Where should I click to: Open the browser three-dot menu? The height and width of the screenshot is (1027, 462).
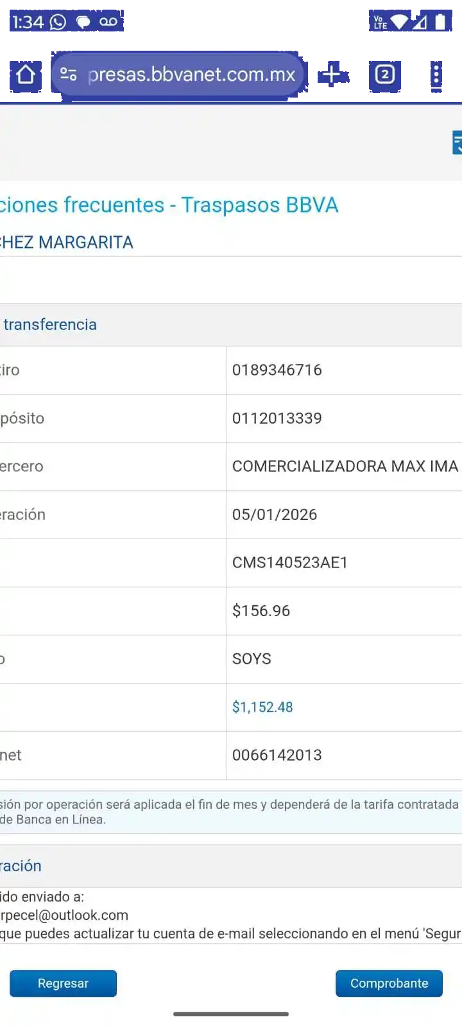pos(436,74)
